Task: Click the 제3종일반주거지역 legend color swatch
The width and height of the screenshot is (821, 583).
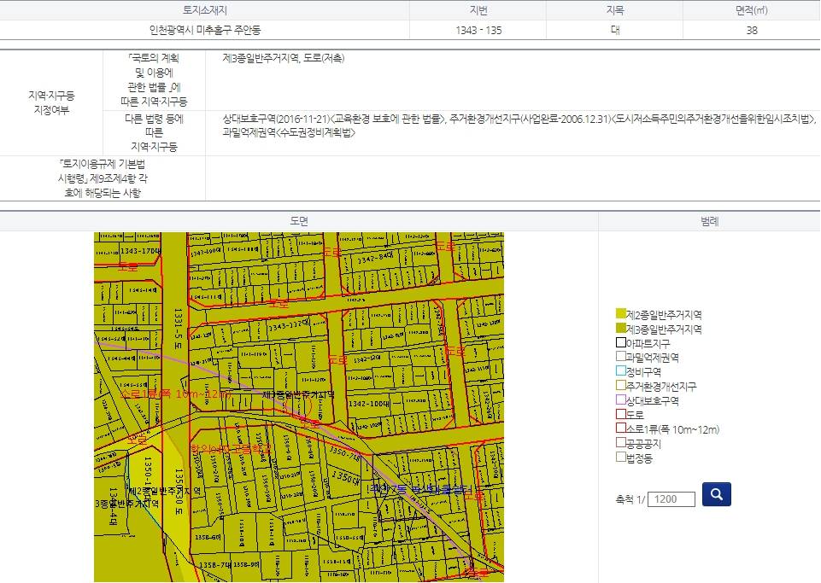Action: [621, 329]
